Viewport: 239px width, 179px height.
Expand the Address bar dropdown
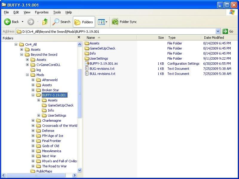(218, 32)
